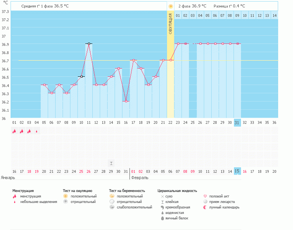Click the 'клейкая' legend icon

point(162,202)
